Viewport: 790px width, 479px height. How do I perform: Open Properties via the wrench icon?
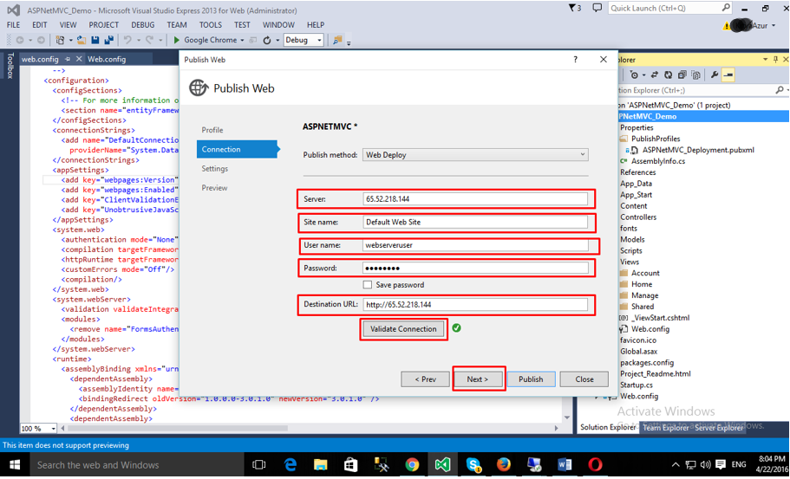[714, 75]
